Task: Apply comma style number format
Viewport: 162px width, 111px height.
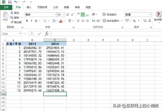Action: coord(138,21)
